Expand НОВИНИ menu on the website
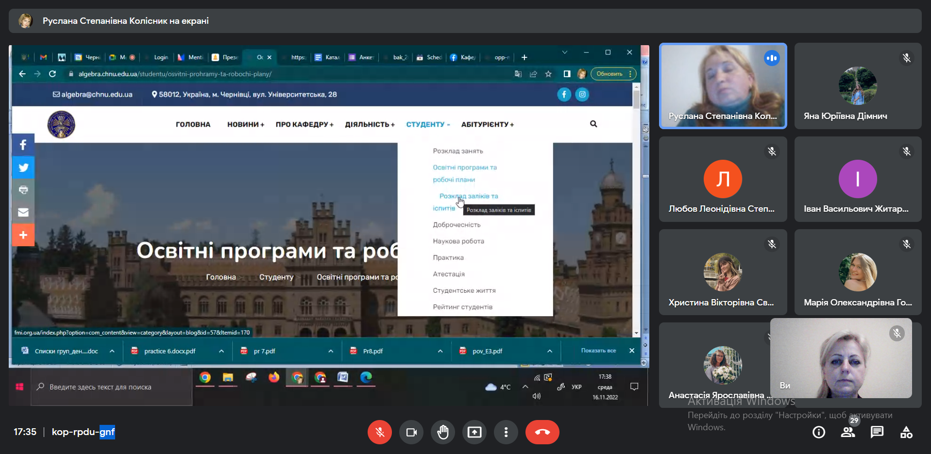Viewport: 931px width, 454px height. pos(246,125)
